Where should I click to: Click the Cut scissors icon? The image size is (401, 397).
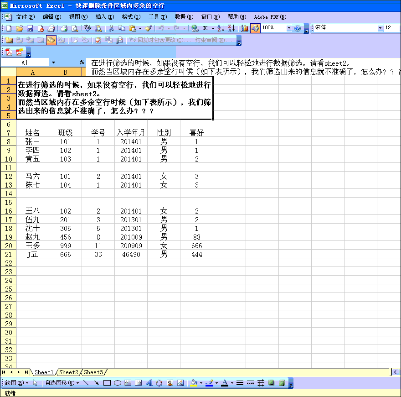click(111, 28)
